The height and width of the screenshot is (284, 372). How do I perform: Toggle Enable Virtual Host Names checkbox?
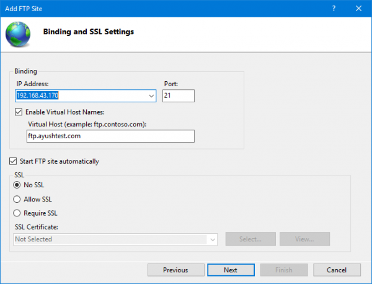(19, 112)
